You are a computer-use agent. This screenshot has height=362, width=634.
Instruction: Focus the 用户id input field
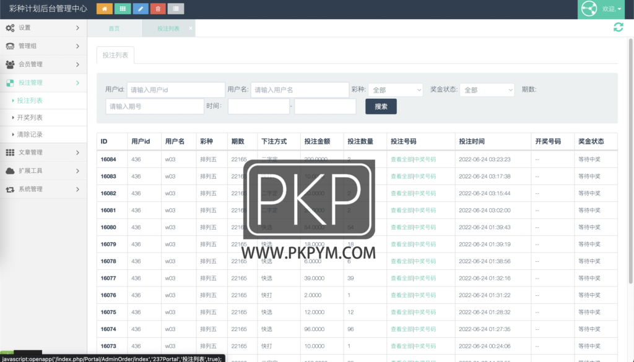176,90
